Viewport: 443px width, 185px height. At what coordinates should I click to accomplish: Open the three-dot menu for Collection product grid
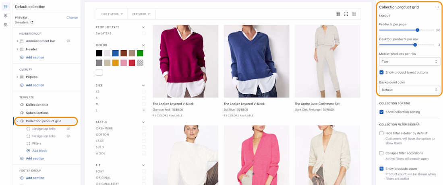(437, 7)
